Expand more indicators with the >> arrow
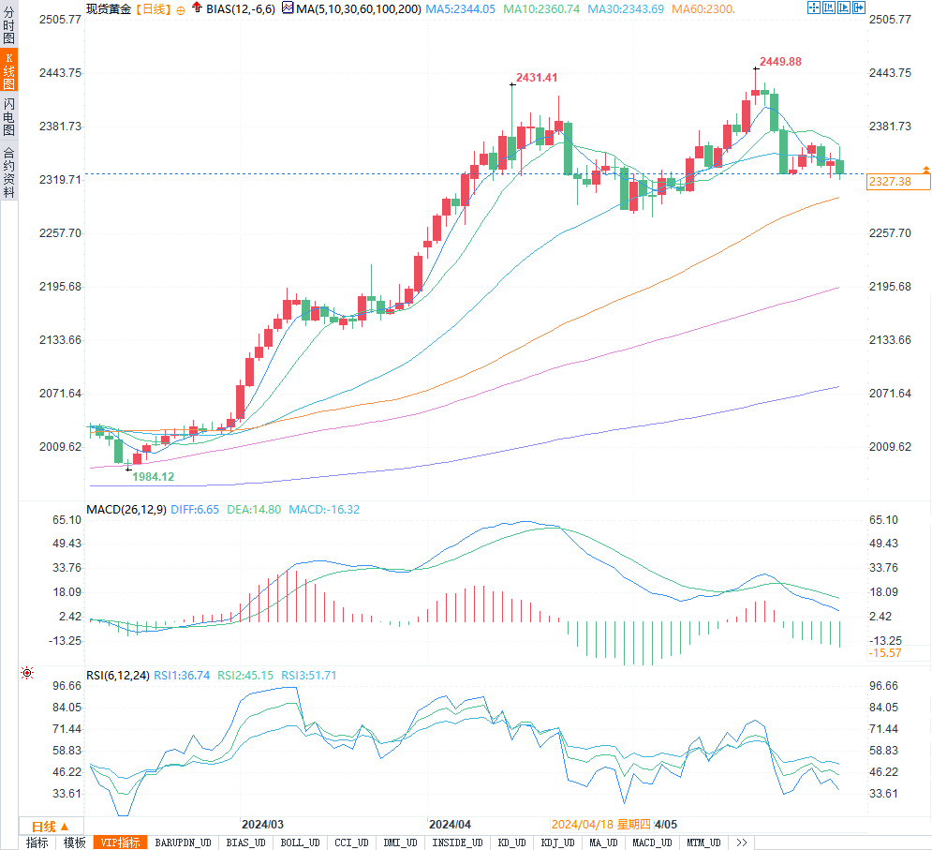 [741, 843]
